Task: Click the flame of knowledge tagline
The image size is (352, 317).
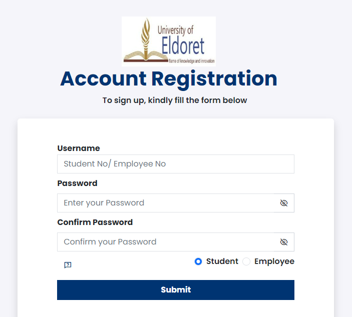Action: click(192, 61)
